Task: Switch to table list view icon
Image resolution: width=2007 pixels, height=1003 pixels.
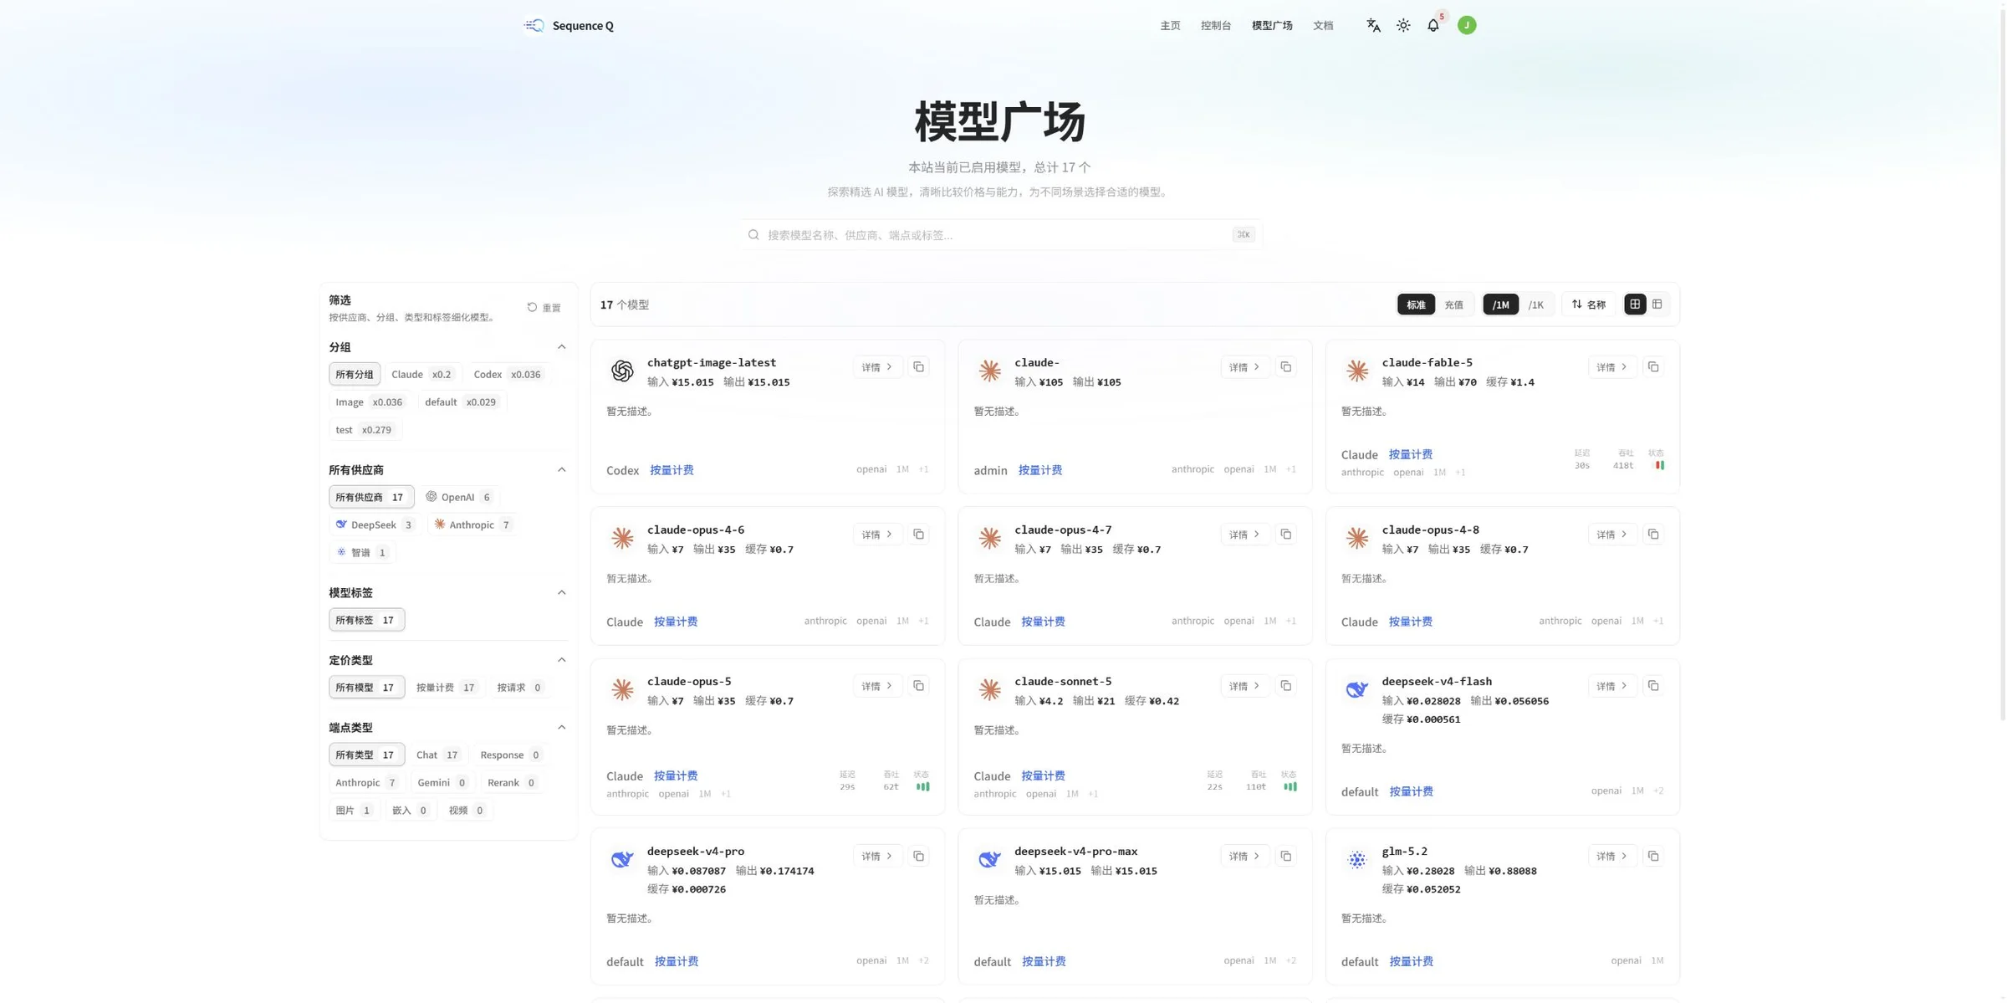Action: coord(1657,304)
